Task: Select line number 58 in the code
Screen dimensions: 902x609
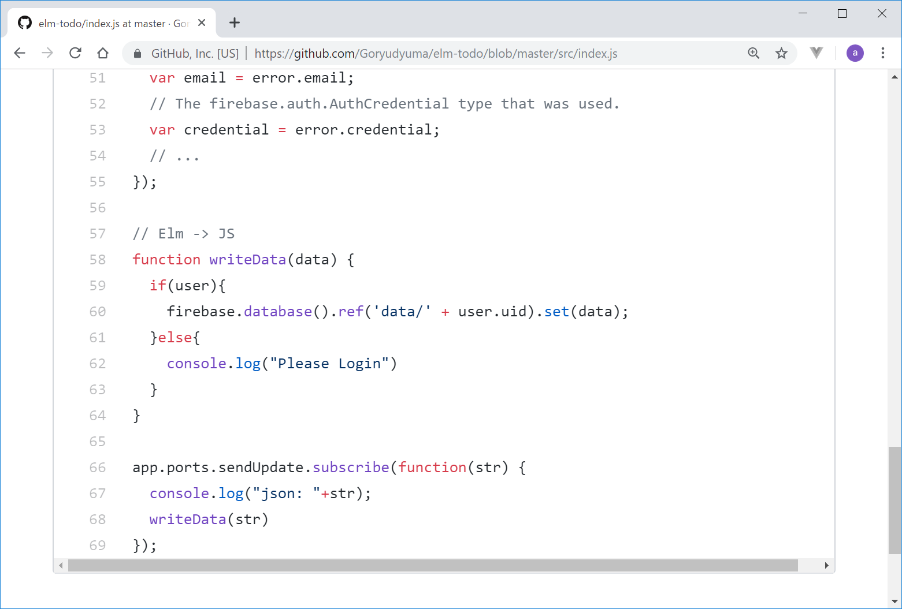Action: [x=98, y=260]
